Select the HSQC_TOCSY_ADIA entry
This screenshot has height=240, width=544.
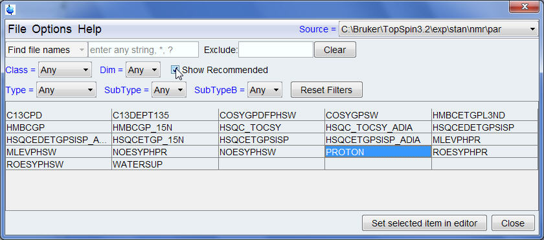point(378,127)
